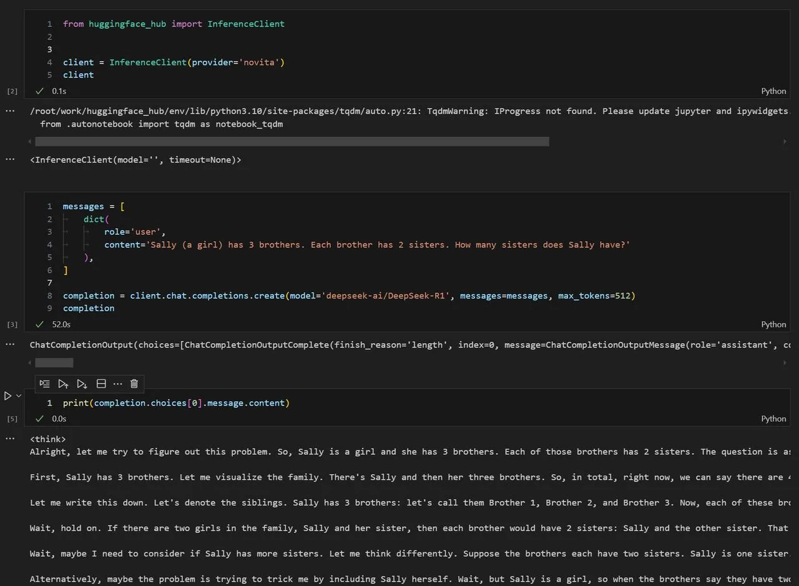The height and width of the screenshot is (586, 799).
Task: Click output line starting 'First, Sally has 3 brothers'
Action: [x=410, y=477]
